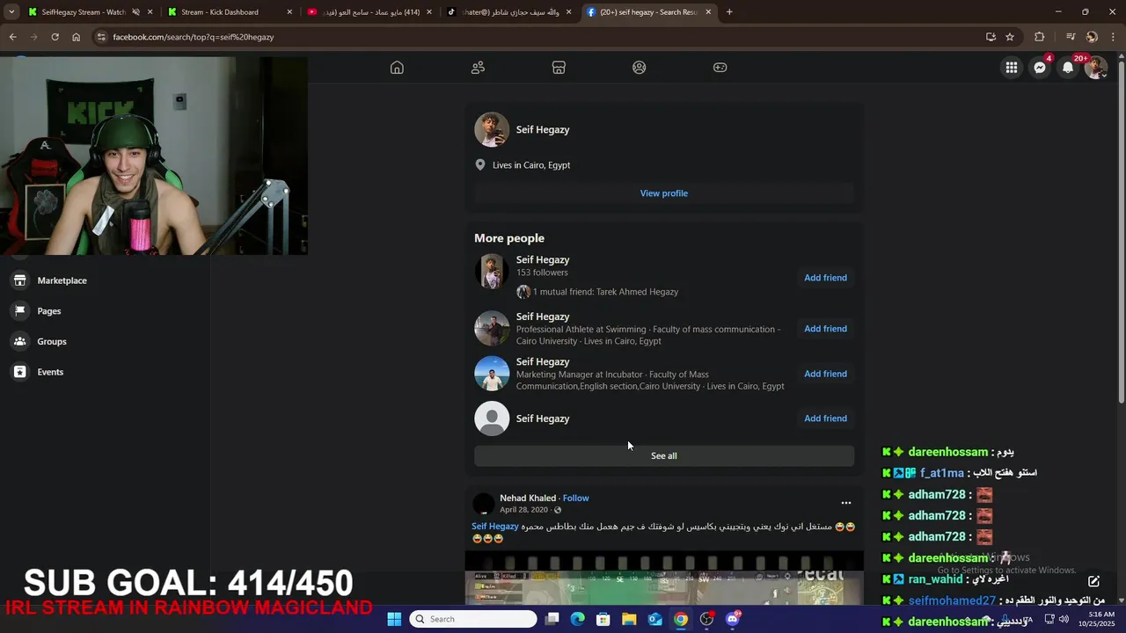Open OBS Studio from taskbar

tap(706, 619)
